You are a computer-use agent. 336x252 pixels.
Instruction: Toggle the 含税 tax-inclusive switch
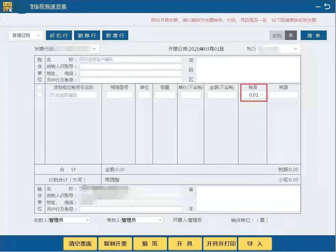click(283, 36)
